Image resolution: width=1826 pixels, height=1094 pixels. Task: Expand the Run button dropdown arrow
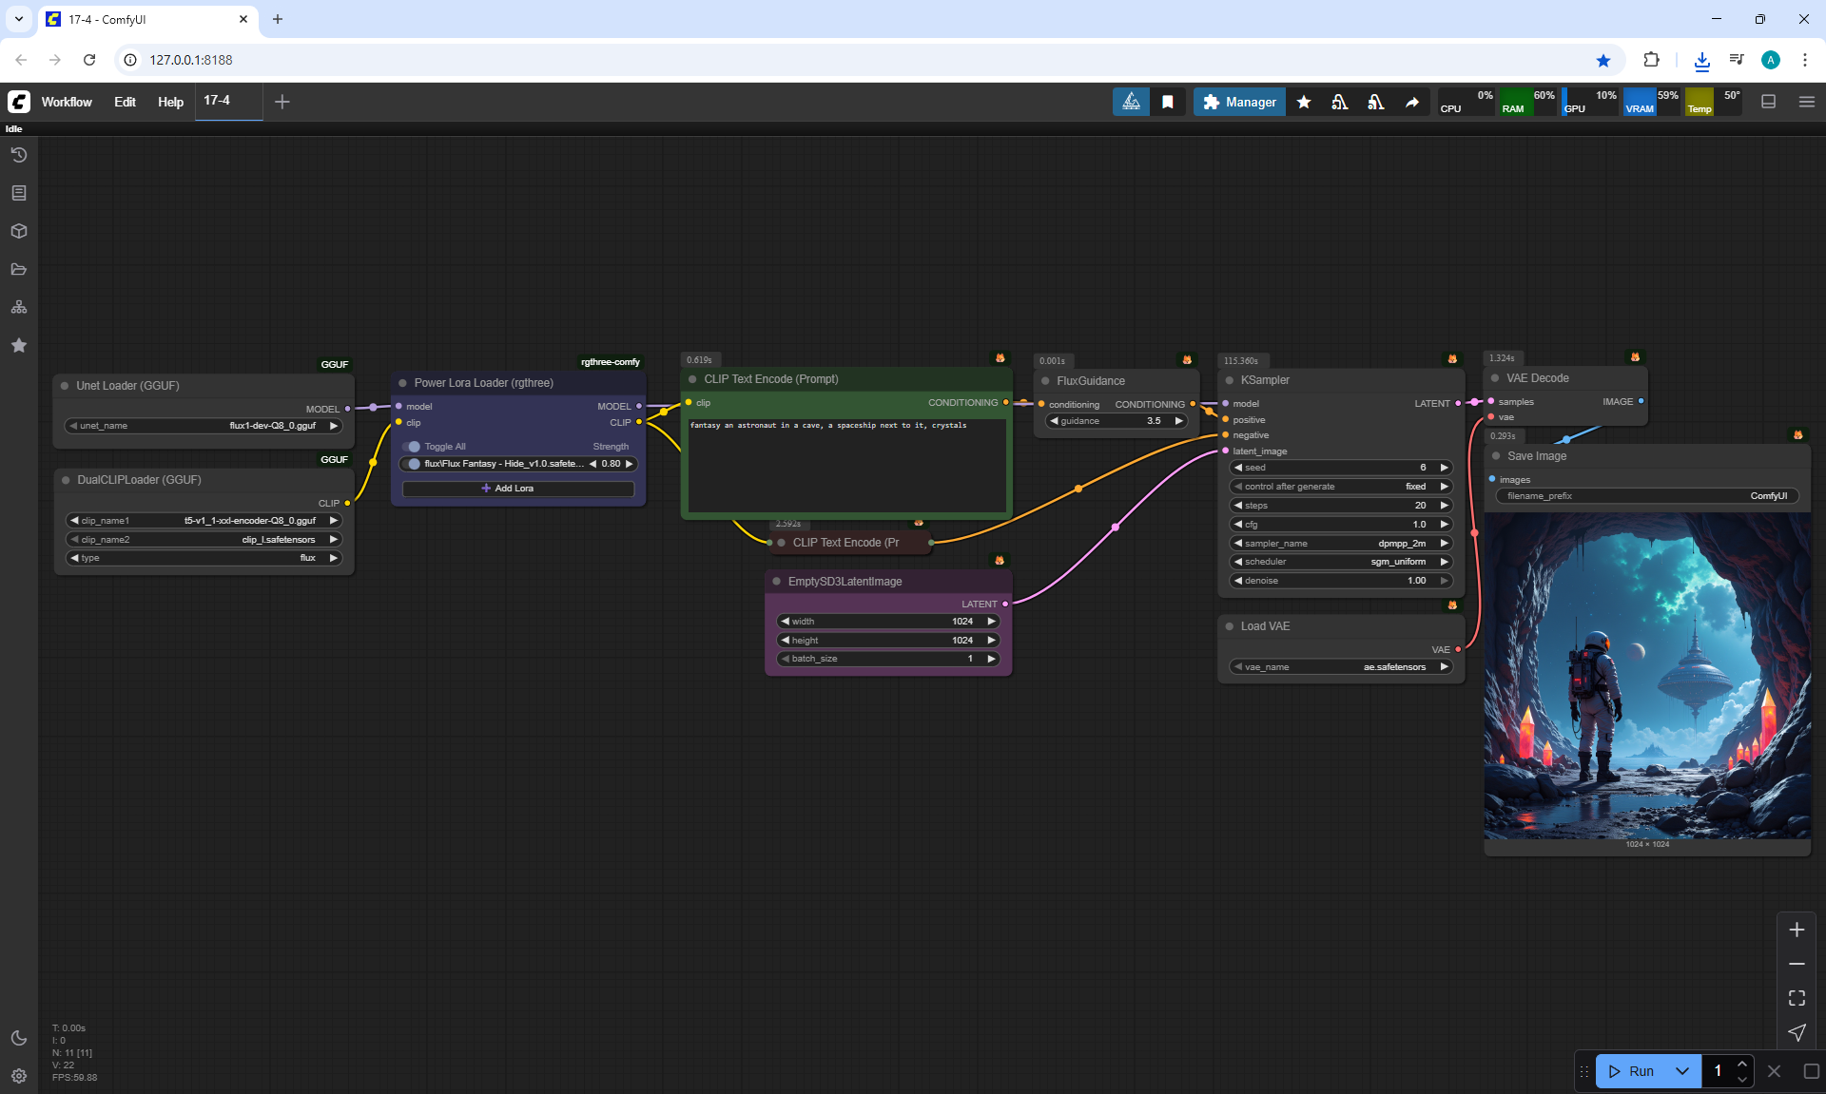[x=1681, y=1071]
